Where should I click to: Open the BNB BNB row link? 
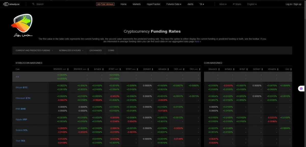click(x=21, y=109)
